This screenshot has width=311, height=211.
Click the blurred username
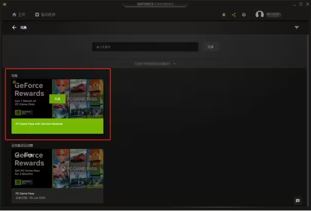pyautogui.click(x=274, y=15)
